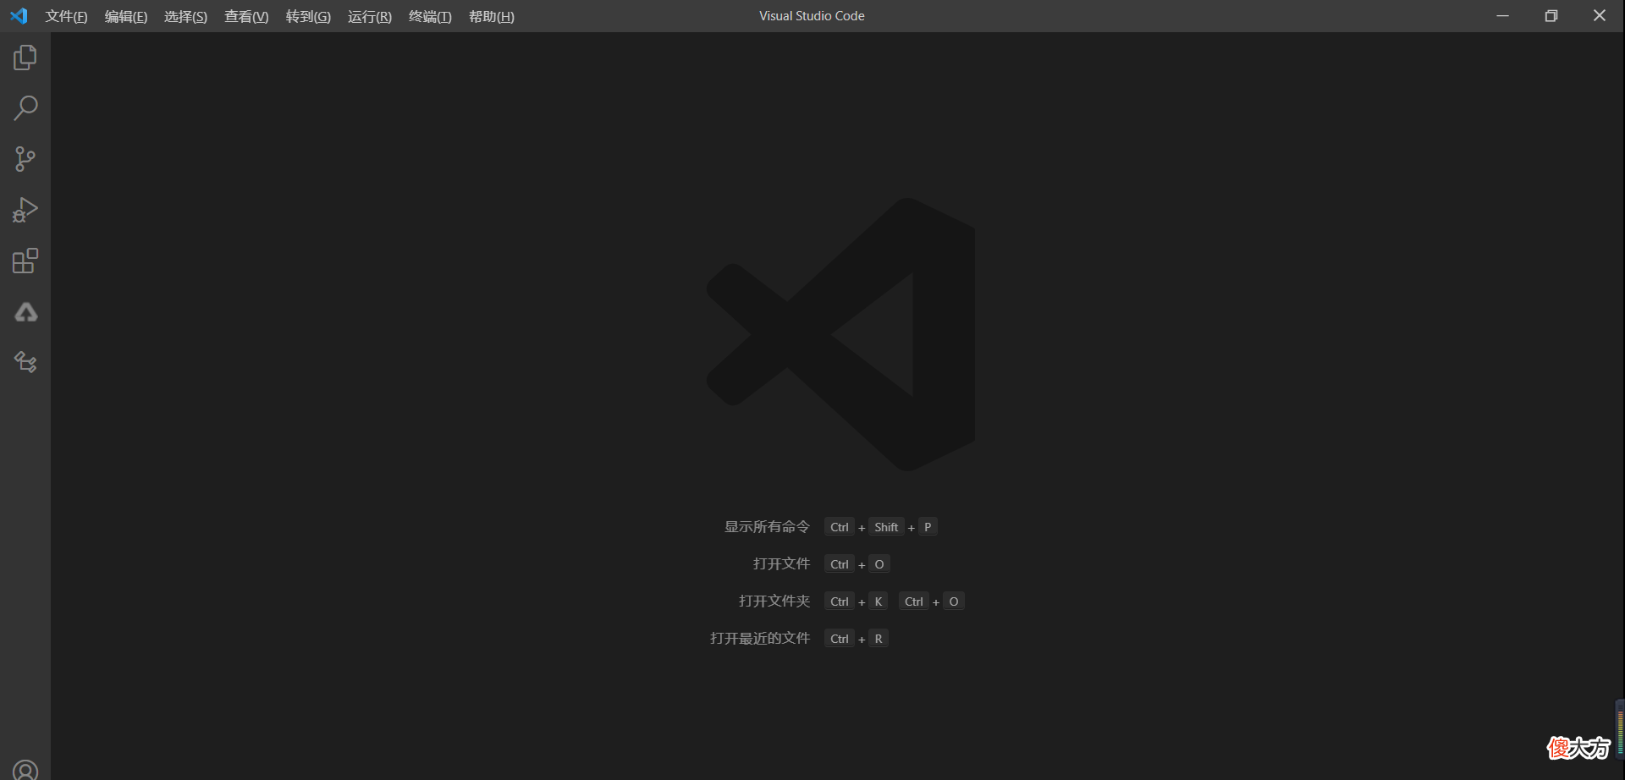Click the 打开文件 label
Image resolution: width=1625 pixels, height=780 pixels.
[781, 564]
